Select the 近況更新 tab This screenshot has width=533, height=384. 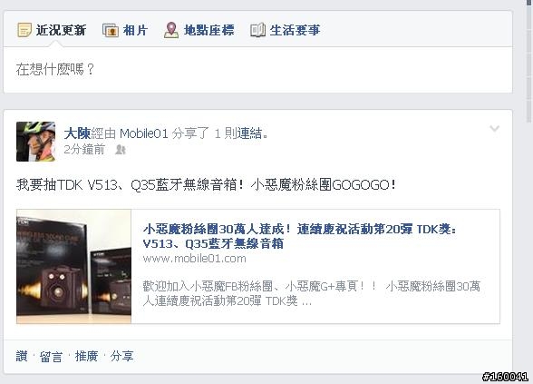62,30
